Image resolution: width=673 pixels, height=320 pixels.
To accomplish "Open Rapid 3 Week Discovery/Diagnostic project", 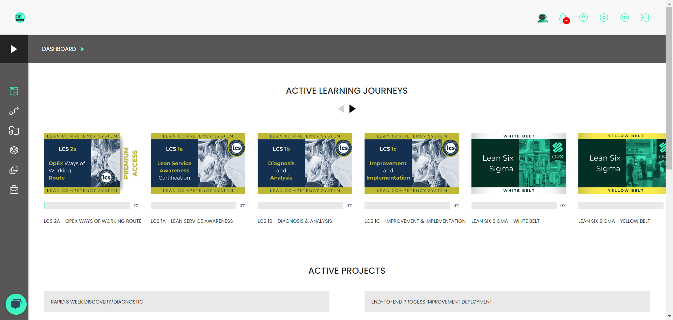I will point(186,302).
